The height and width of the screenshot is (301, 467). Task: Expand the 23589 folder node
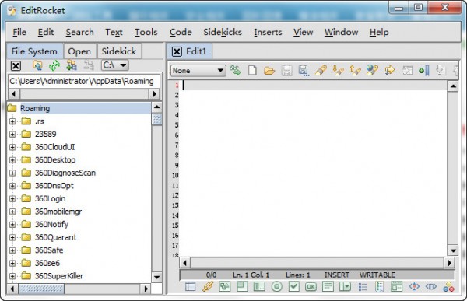pyautogui.click(x=12, y=135)
